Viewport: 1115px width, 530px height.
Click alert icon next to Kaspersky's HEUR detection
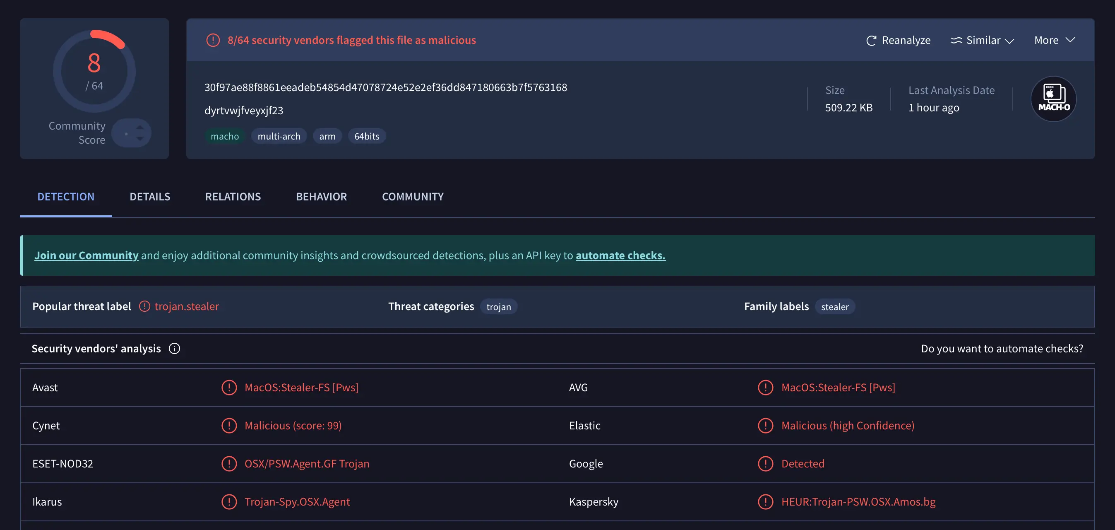click(x=765, y=502)
